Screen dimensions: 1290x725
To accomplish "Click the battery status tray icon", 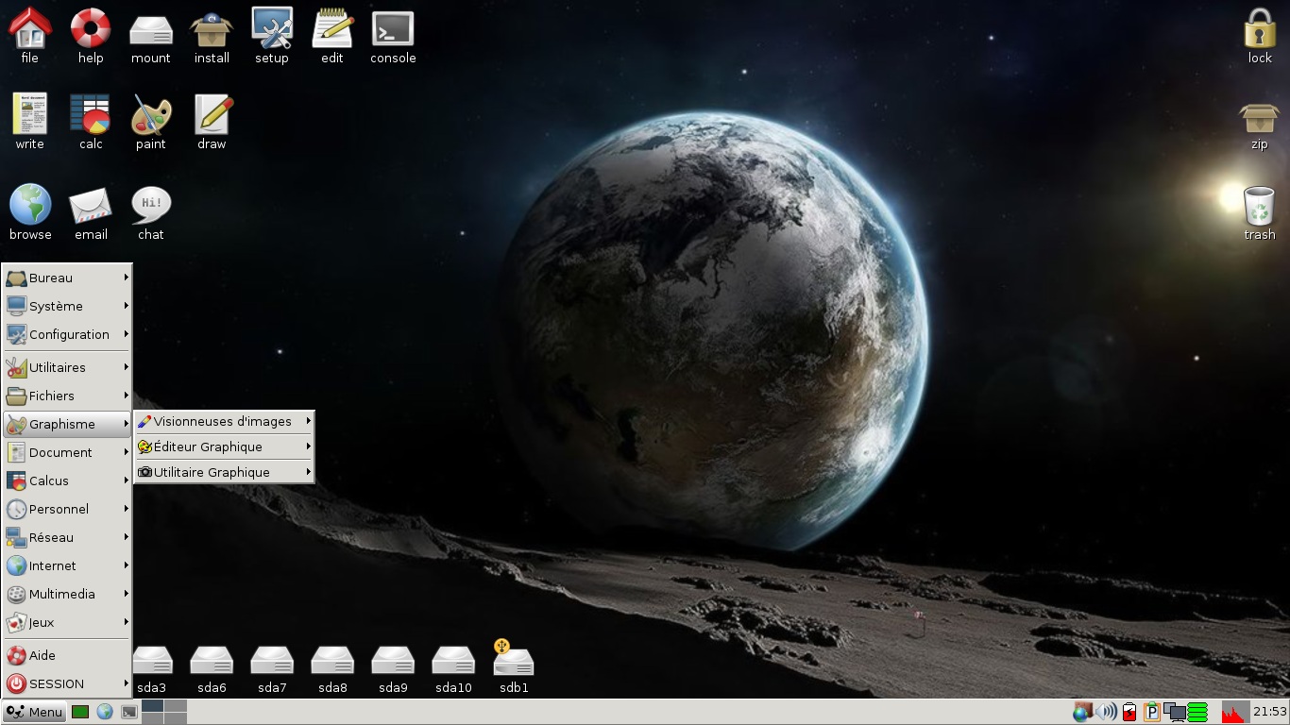I will pos(1129,712).
